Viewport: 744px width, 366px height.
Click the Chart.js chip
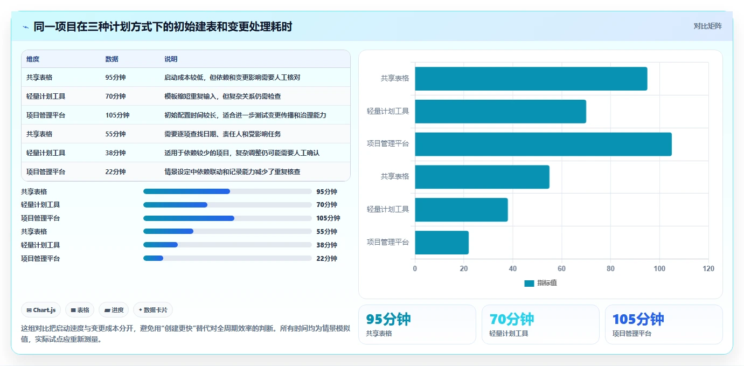[41, 310]
